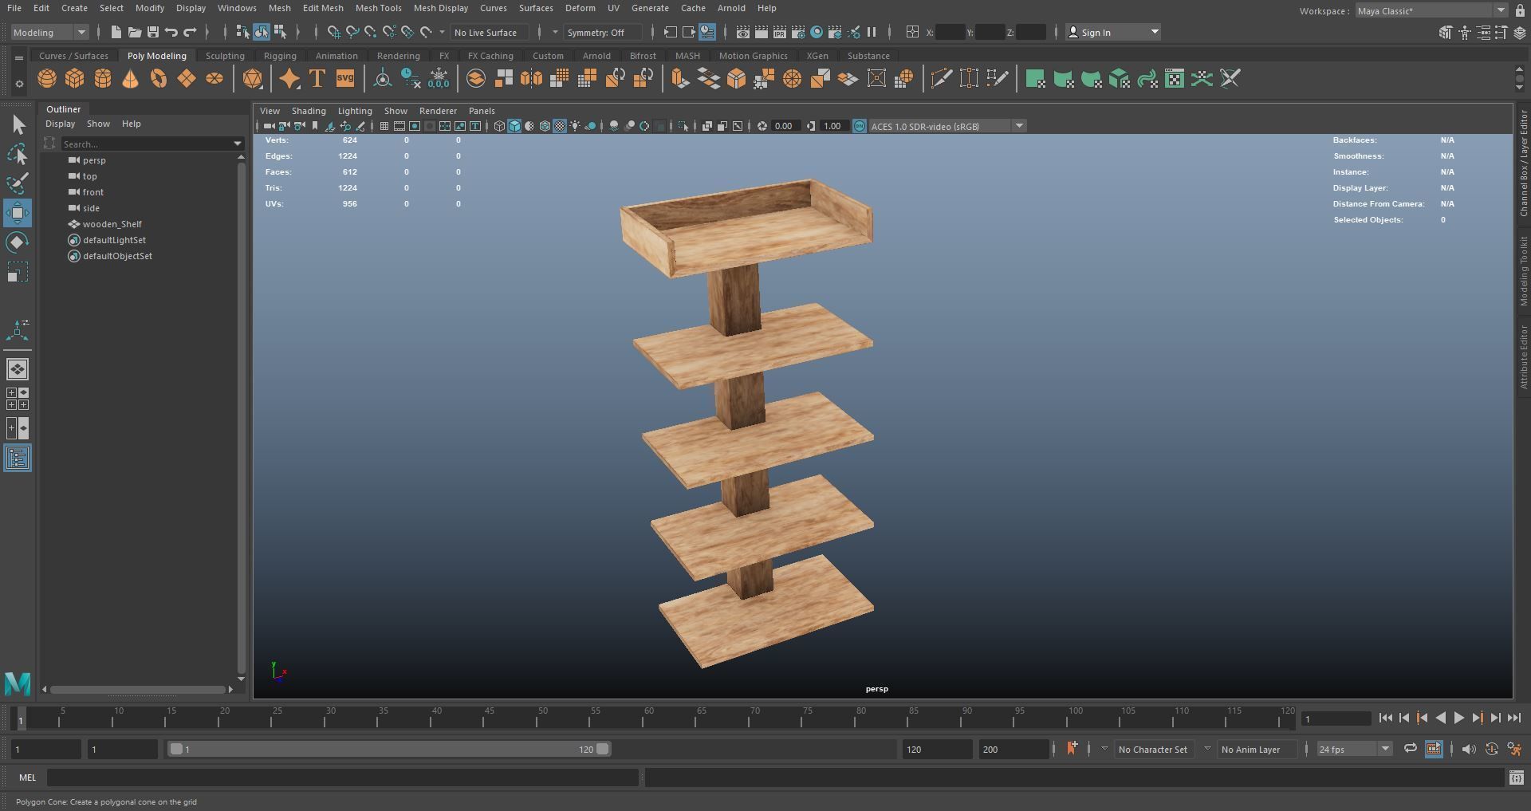
Task: Create a polygon torus from shelf
Action: tap(159, 78)
